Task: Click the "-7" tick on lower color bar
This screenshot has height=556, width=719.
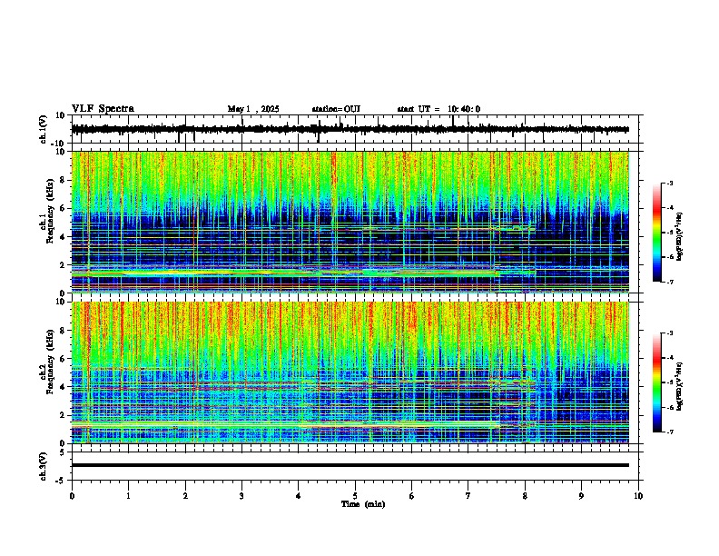Action: [669, 432]
